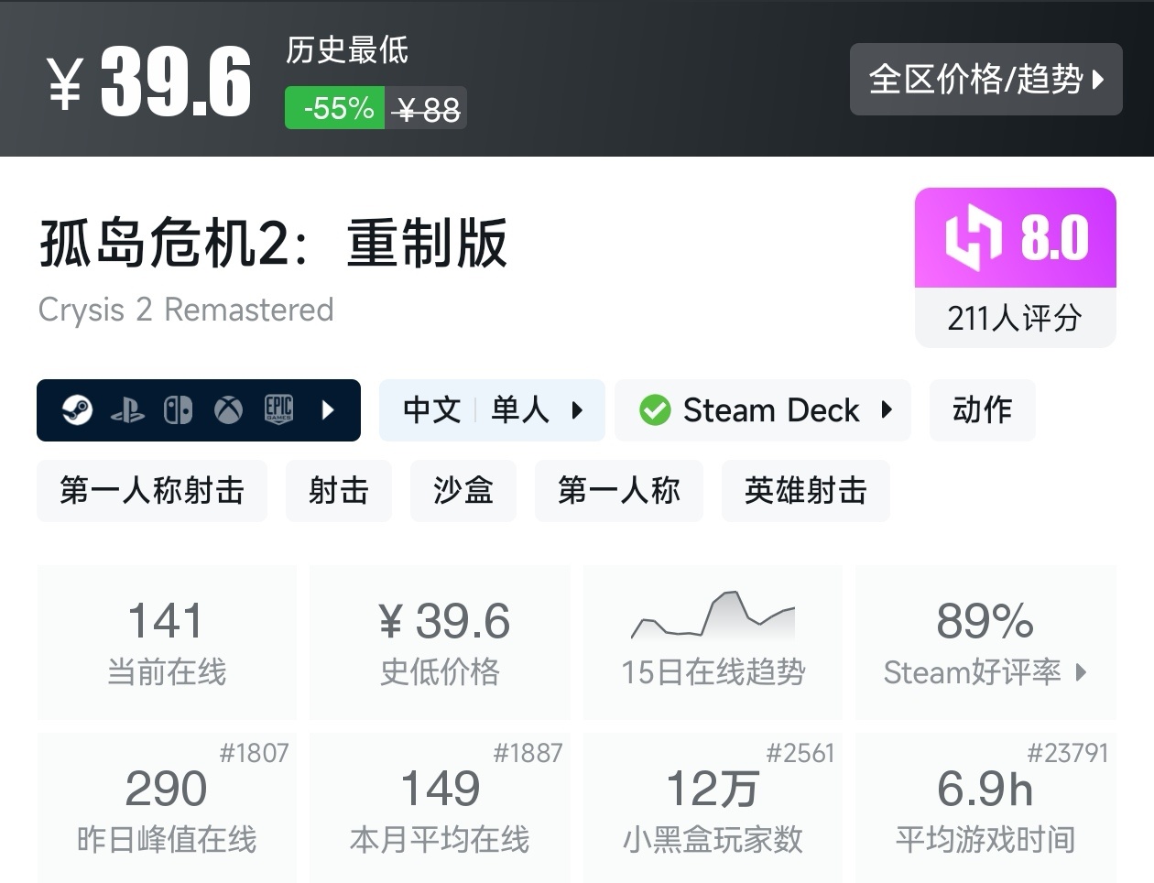Click the Xbox platform icon
The width and height of the screenshot is (1154, 883).
[228, 410]
